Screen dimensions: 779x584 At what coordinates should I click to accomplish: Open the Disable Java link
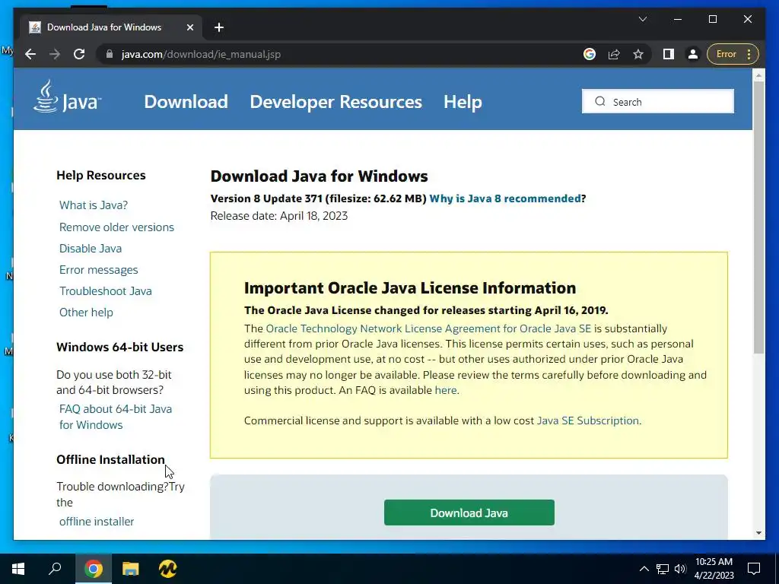(91, 249)
